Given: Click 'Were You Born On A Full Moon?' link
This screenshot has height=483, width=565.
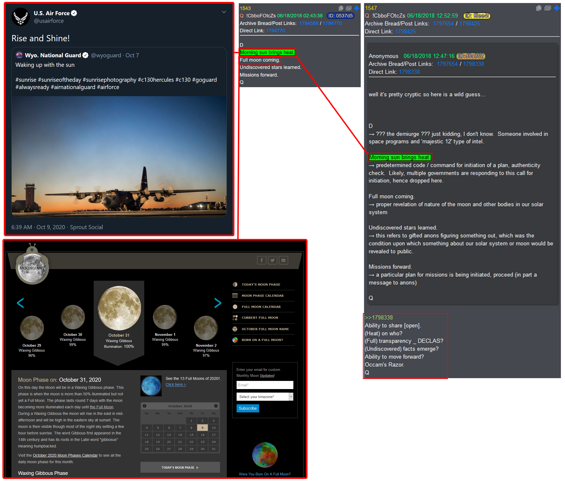Looking at the screenshot, I should [x=265, y=474].
